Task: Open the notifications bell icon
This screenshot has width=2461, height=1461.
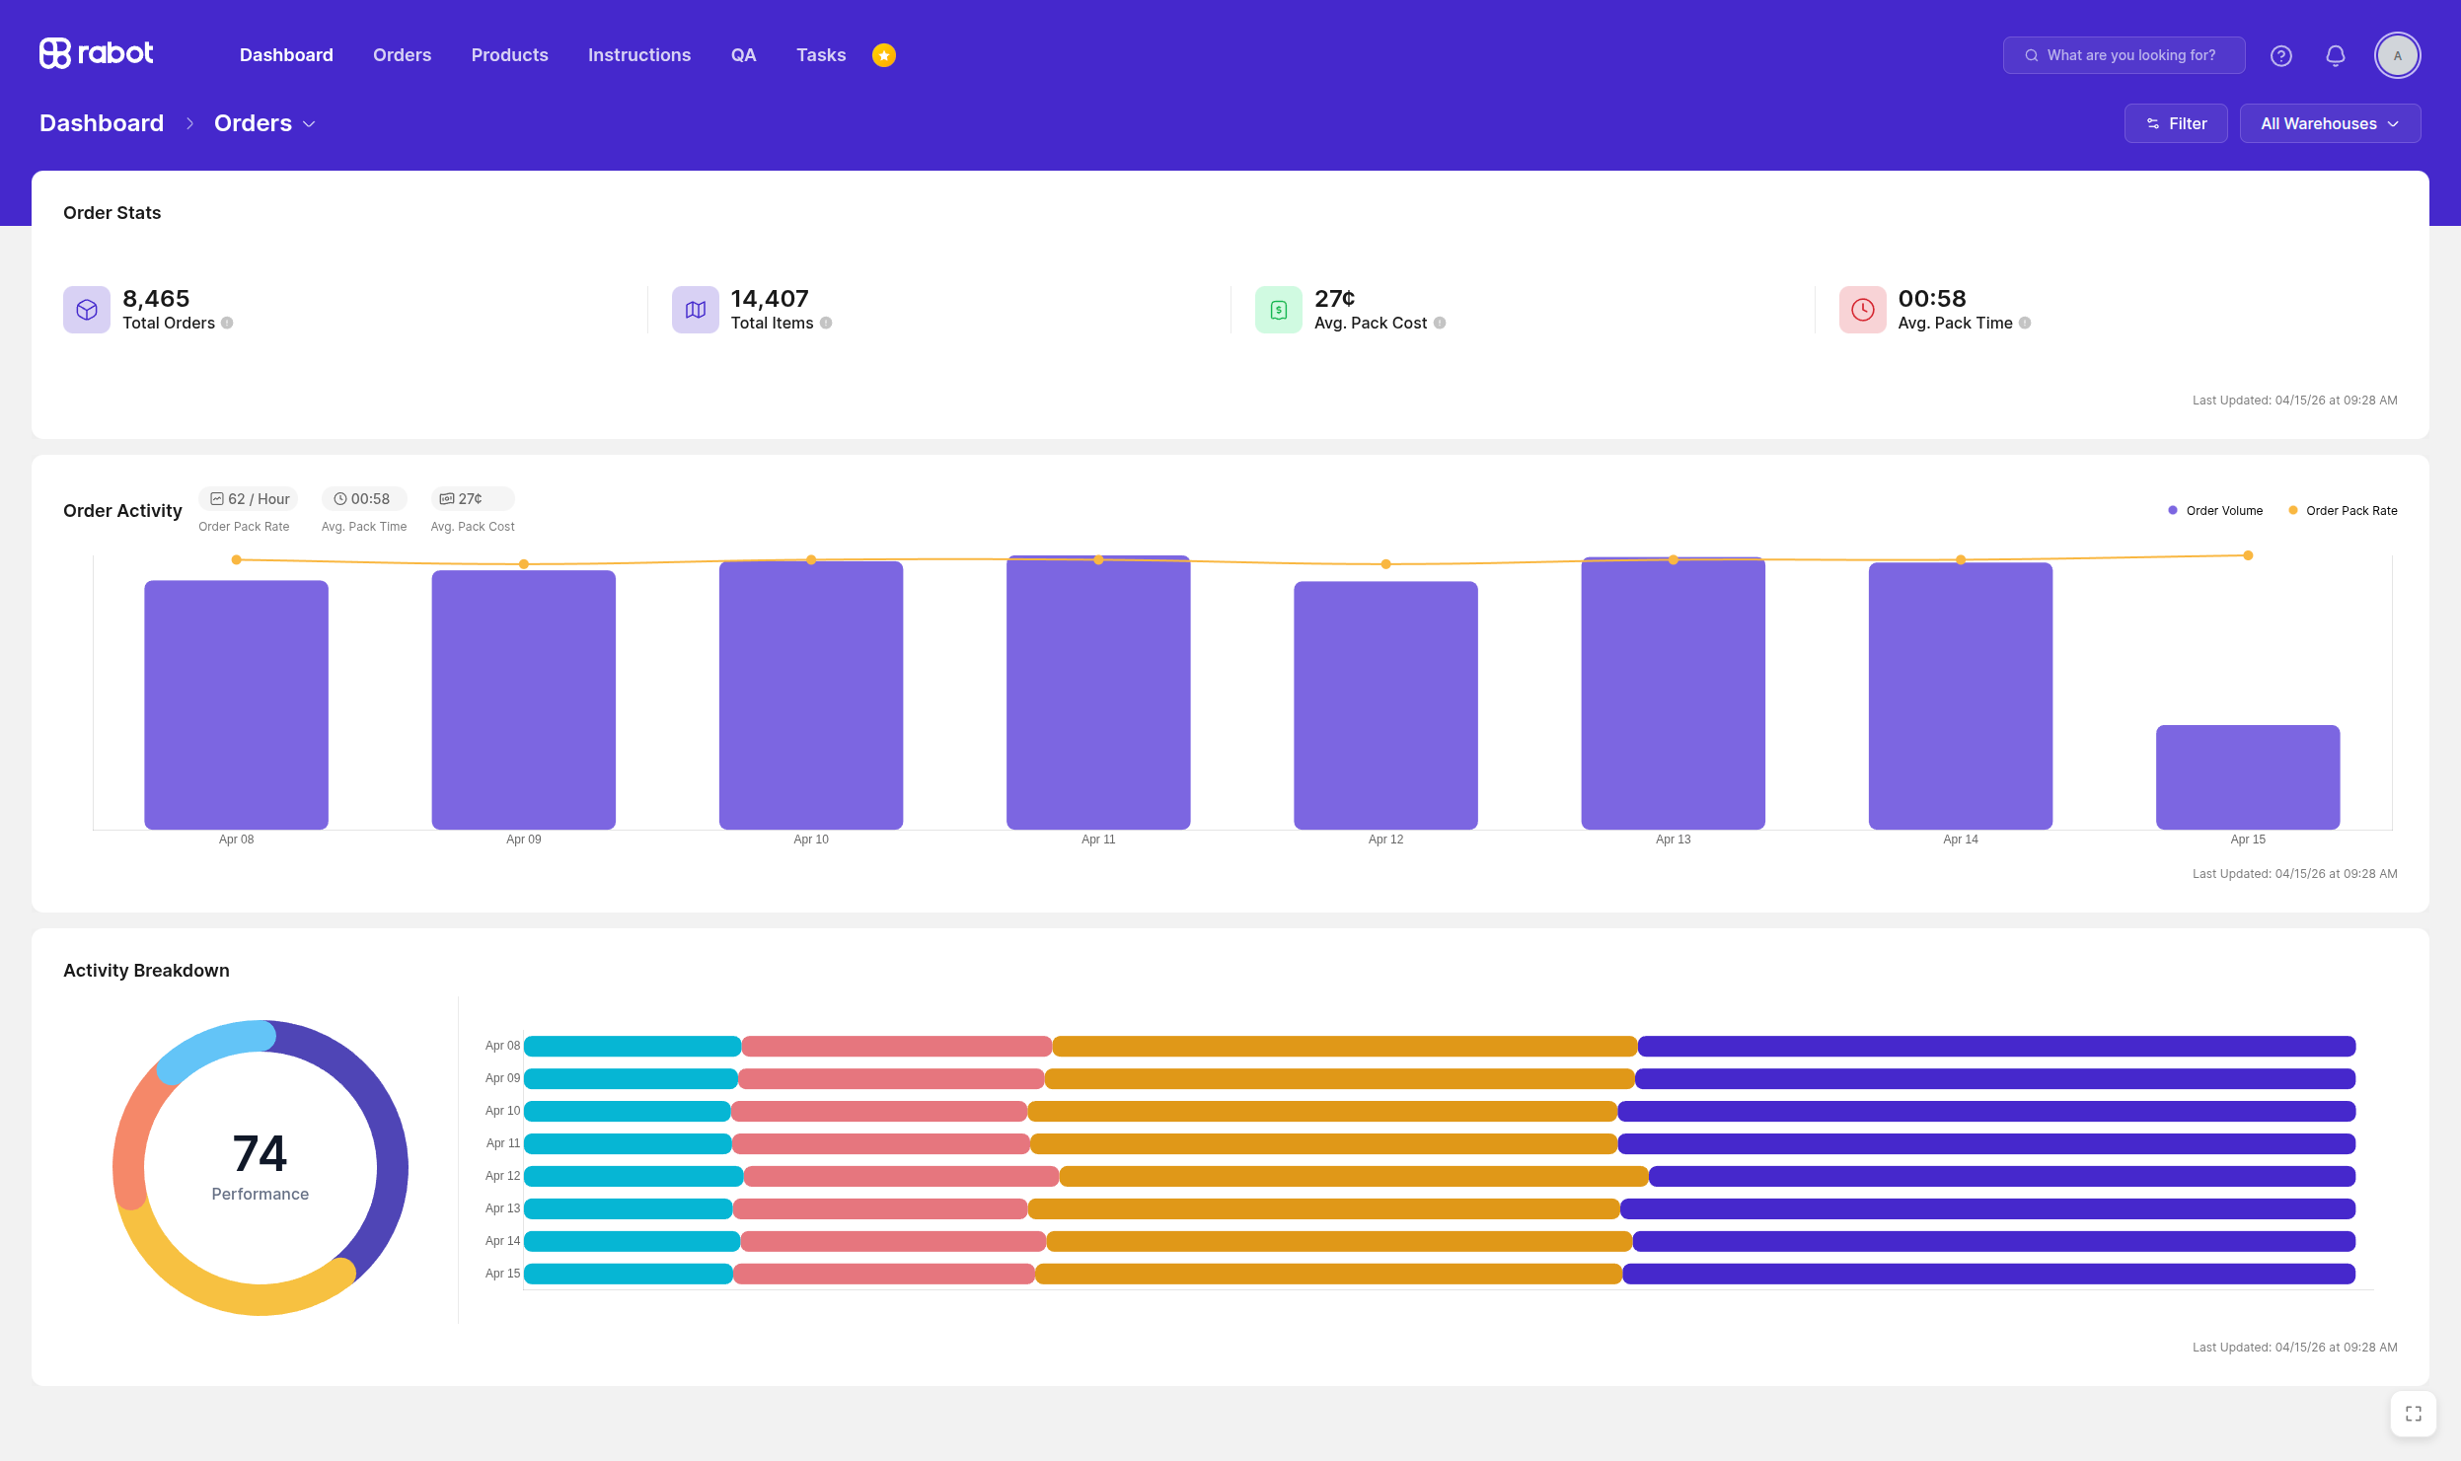Action: (x=2335, y=55)
